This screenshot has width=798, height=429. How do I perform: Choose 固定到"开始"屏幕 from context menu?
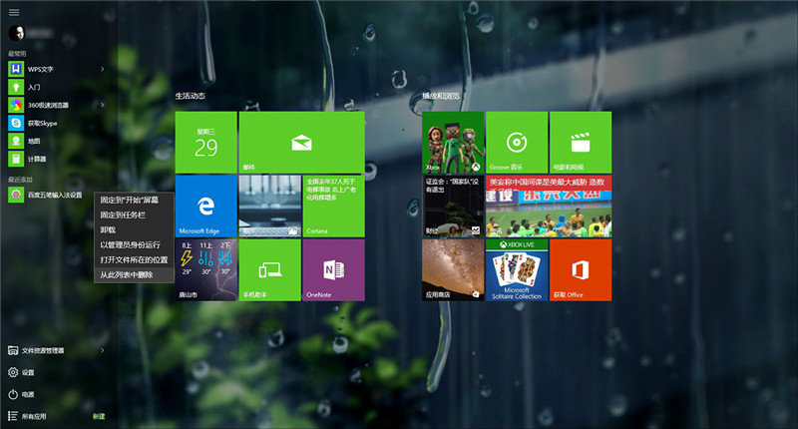point(135,200)
